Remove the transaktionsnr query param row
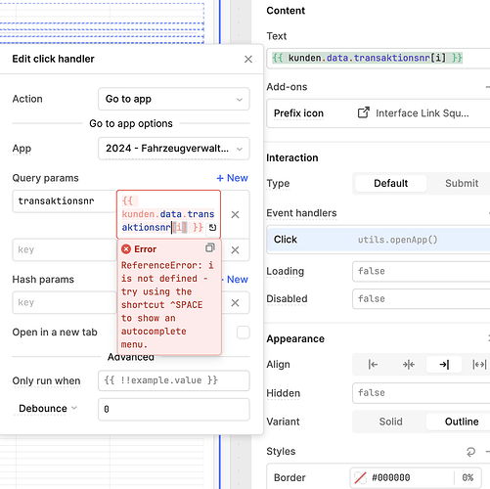Image resolution: width=490 pixels, height=489 pixels. [x=235, y=214]
